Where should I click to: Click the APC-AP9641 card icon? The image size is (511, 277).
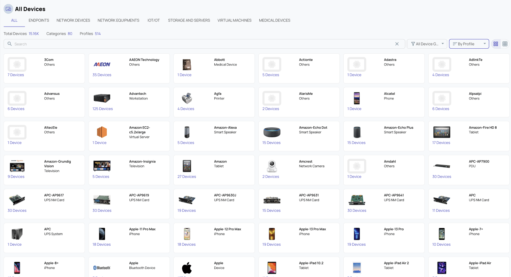click(357, 200)
